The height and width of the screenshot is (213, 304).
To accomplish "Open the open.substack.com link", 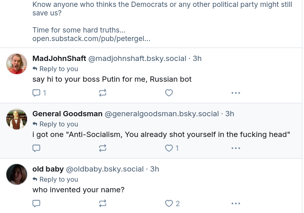I will point(91,39).
